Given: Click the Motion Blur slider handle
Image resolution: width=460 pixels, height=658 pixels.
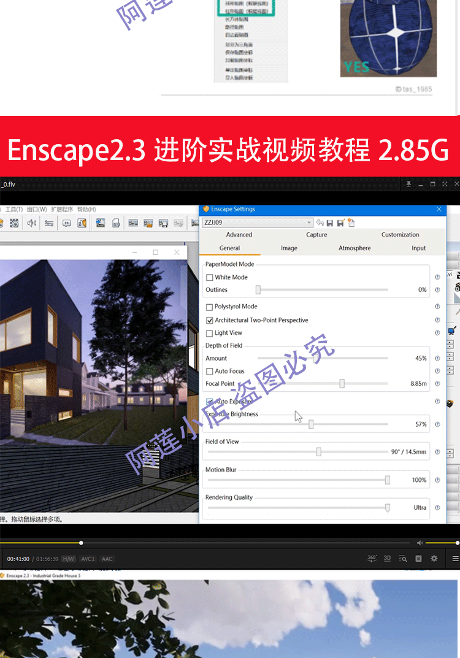Looking at the screenshot, I should pyautogui.click(x=388, y=480).
